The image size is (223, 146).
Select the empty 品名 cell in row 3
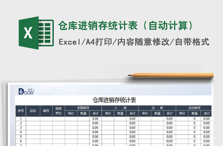coord(33,128)
